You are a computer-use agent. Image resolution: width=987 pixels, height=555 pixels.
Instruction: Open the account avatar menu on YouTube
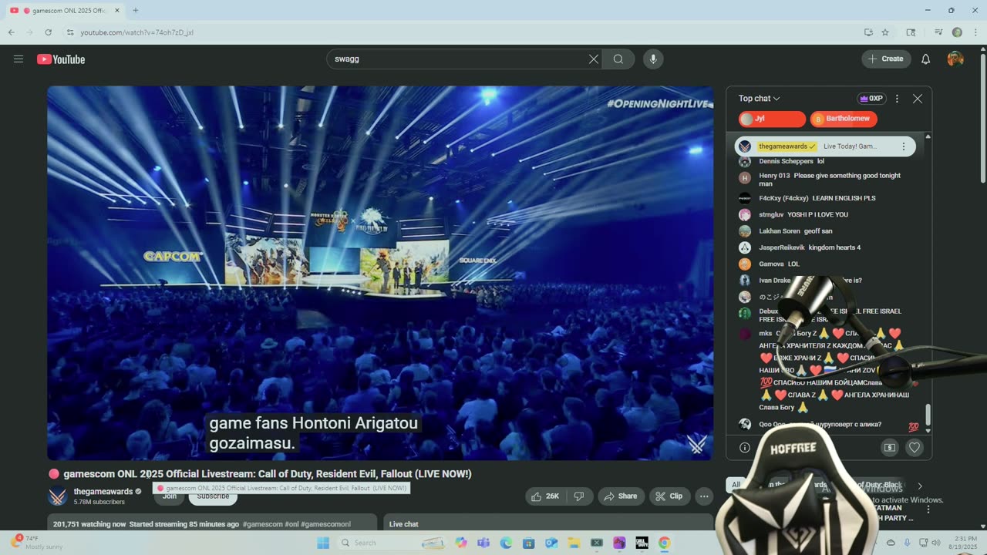coord(955,59)
